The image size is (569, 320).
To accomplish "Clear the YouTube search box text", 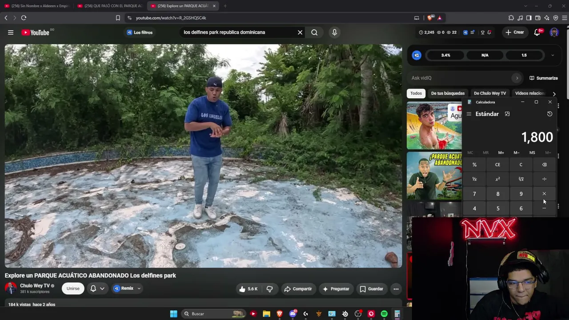I will 300,32.
